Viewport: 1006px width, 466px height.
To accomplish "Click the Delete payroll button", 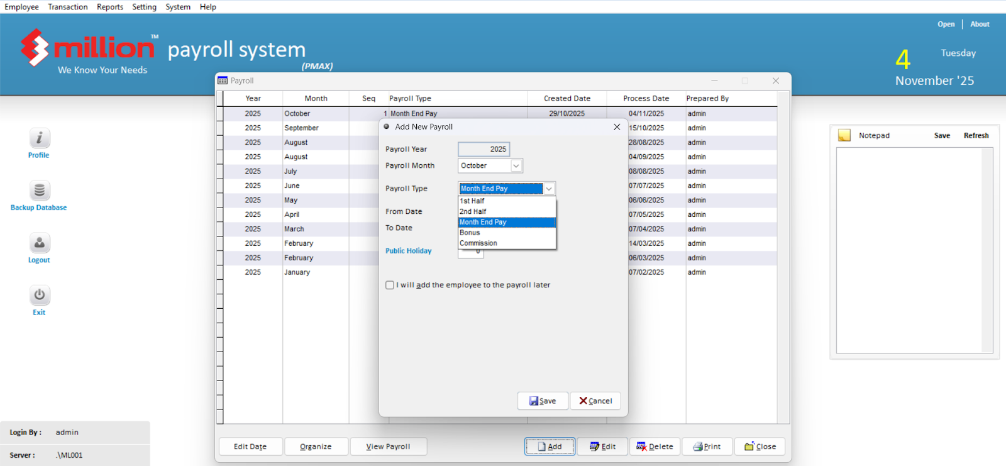I will point(655,447).
